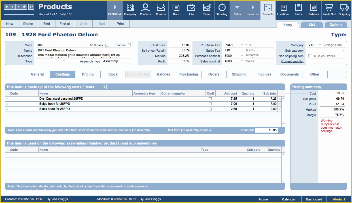The width and height of the screenshot is (352, 203).
Task: Check Omit for Beige body for 28FPD
Action: (x=210, y=104)
